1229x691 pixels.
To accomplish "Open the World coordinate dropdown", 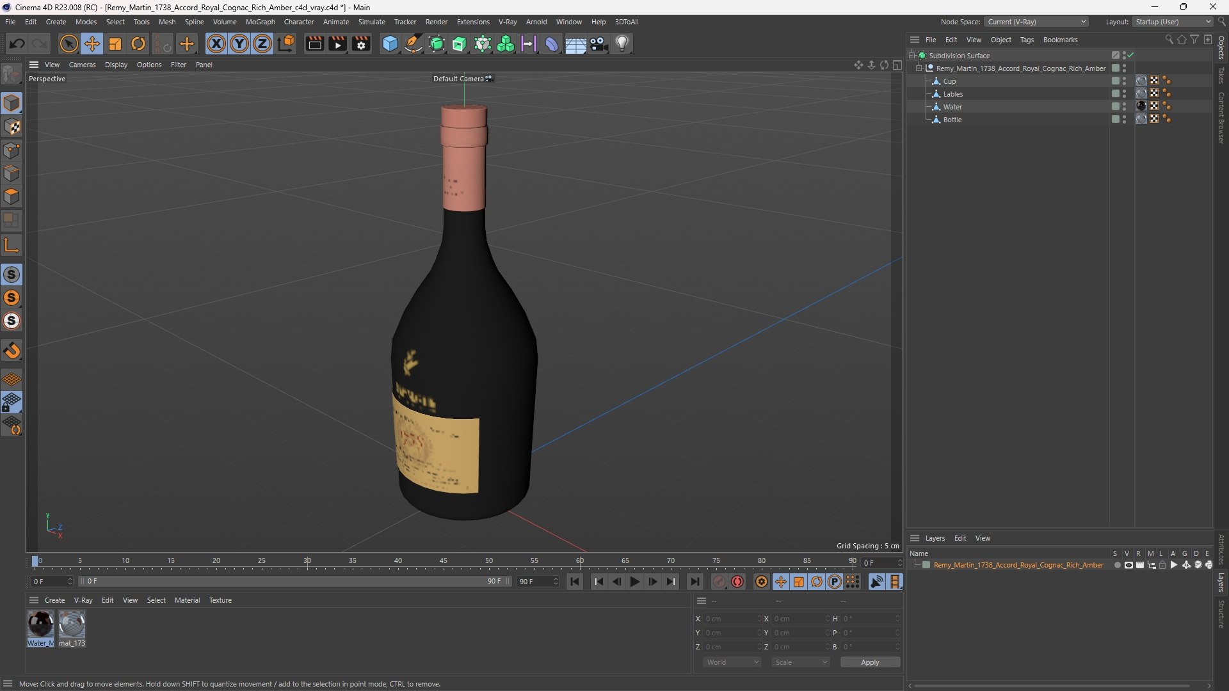I will point(732,662).
